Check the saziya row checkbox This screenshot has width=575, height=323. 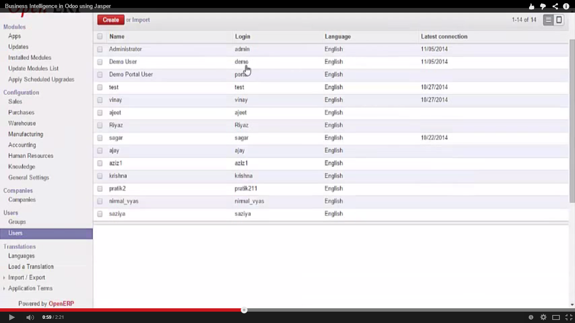(x=100, y=214)
